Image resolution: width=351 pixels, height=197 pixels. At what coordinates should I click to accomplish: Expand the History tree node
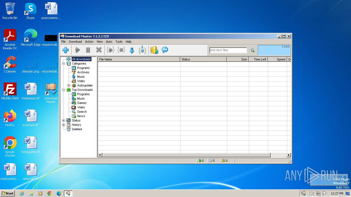64,125
